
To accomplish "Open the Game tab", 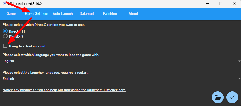I will (x=11, y=14).
